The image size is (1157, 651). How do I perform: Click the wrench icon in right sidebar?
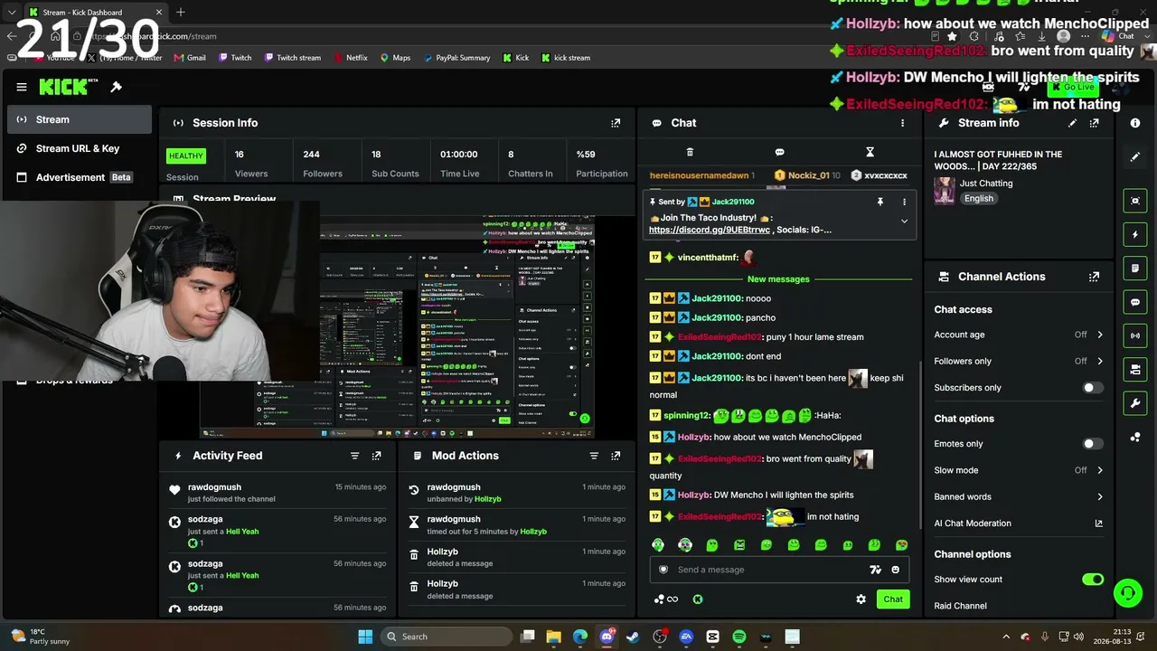coord(1135,403)
